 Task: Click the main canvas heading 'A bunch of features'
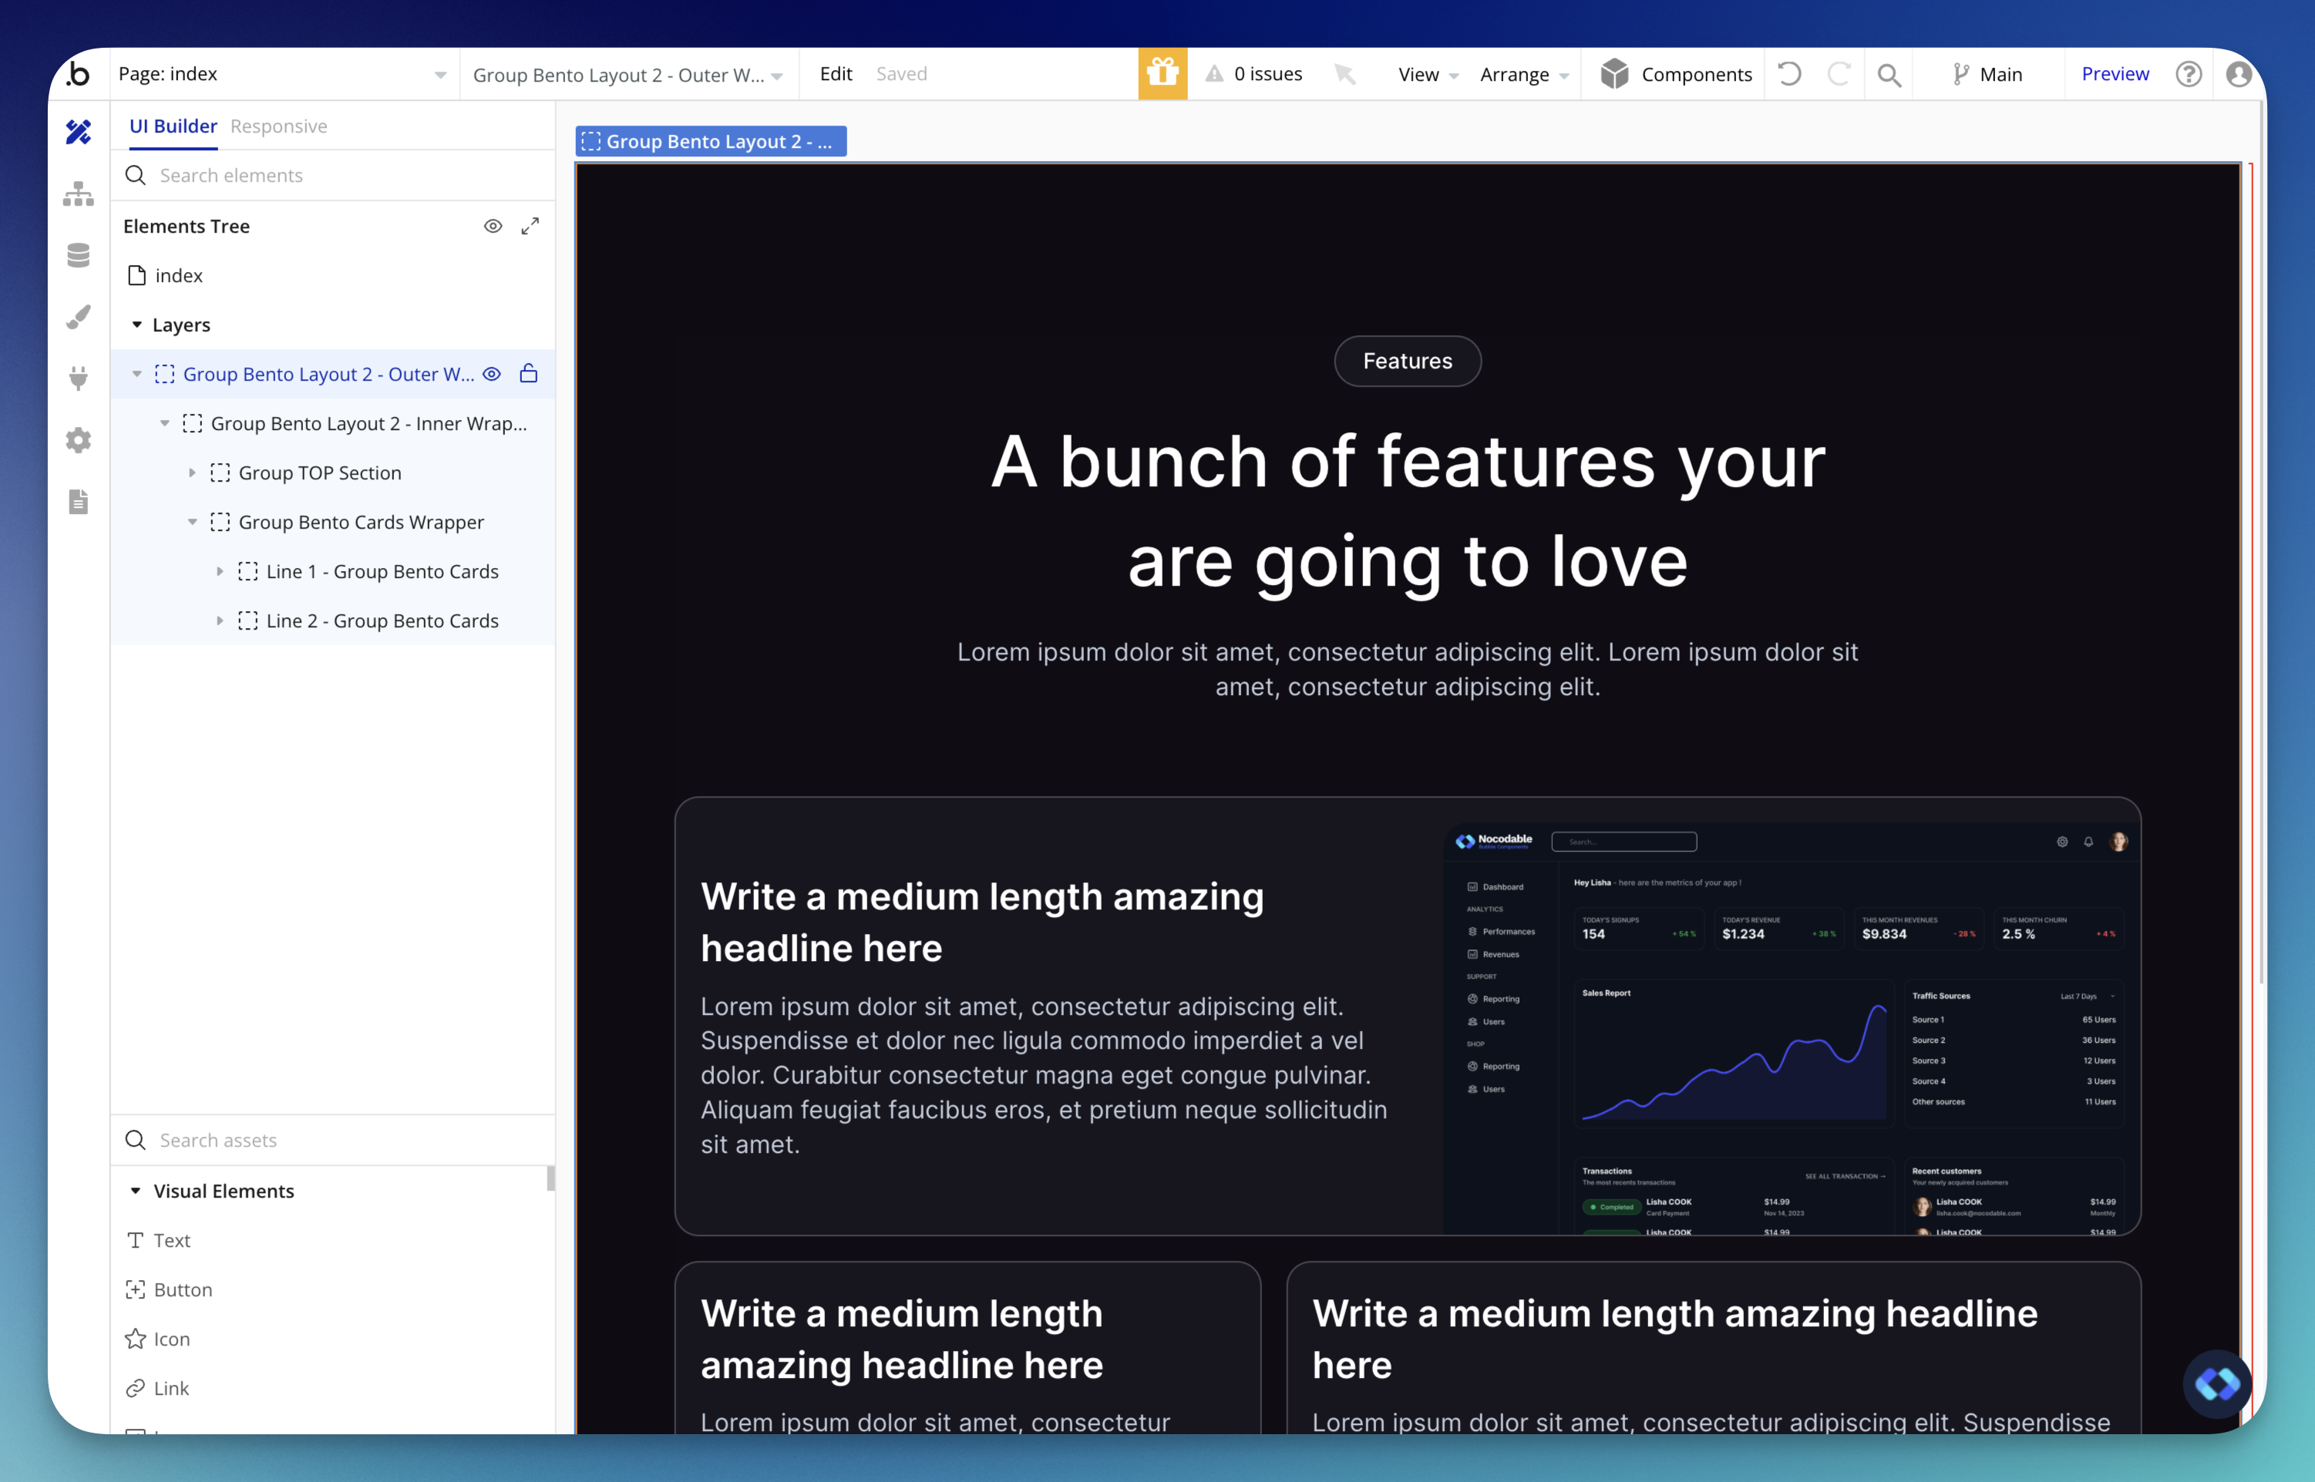pyautogui.click(x=1408, y=511)
